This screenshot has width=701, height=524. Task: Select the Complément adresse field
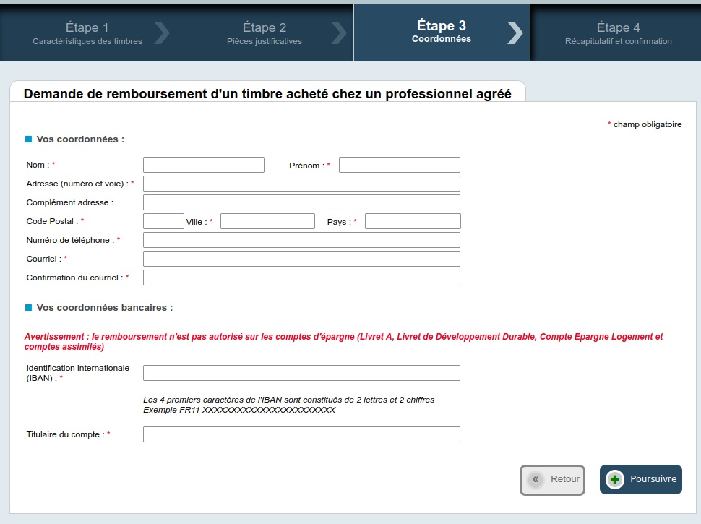tap(301, 202)
